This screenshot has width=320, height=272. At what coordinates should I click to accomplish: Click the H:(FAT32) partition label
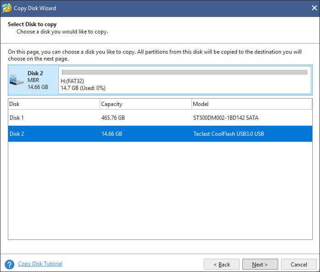coord(72,81)
